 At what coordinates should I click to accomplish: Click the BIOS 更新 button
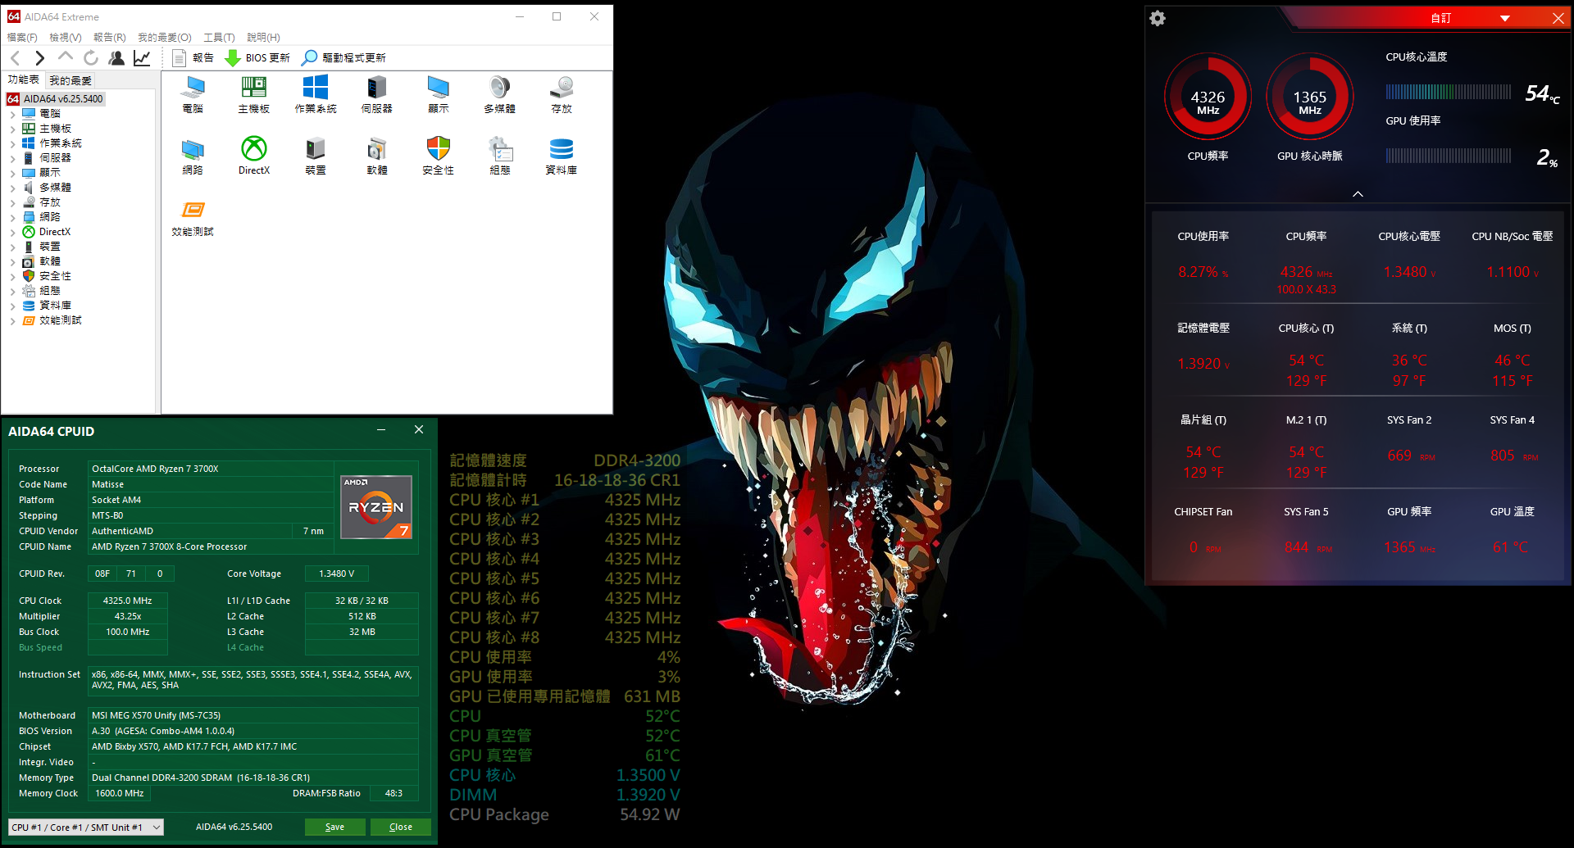tap(257, 57)
